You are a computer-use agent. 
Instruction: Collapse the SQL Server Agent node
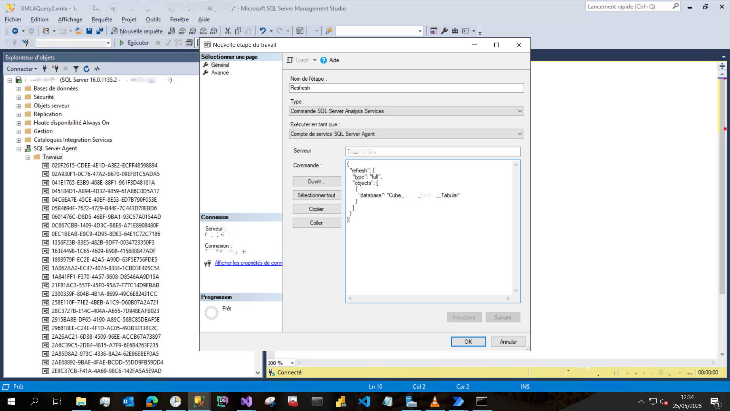(x=19, y=149)
